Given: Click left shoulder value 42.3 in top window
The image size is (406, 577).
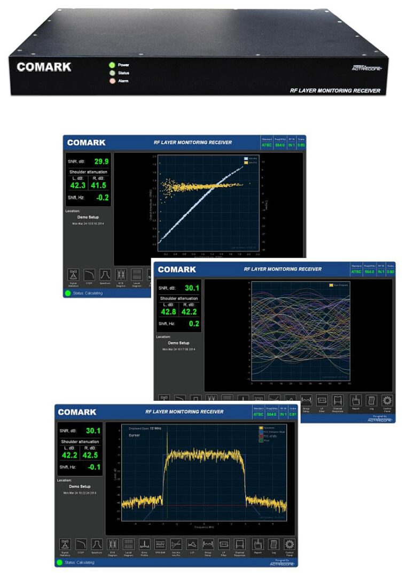Looking at the screenshot, I should coord(77,185).
